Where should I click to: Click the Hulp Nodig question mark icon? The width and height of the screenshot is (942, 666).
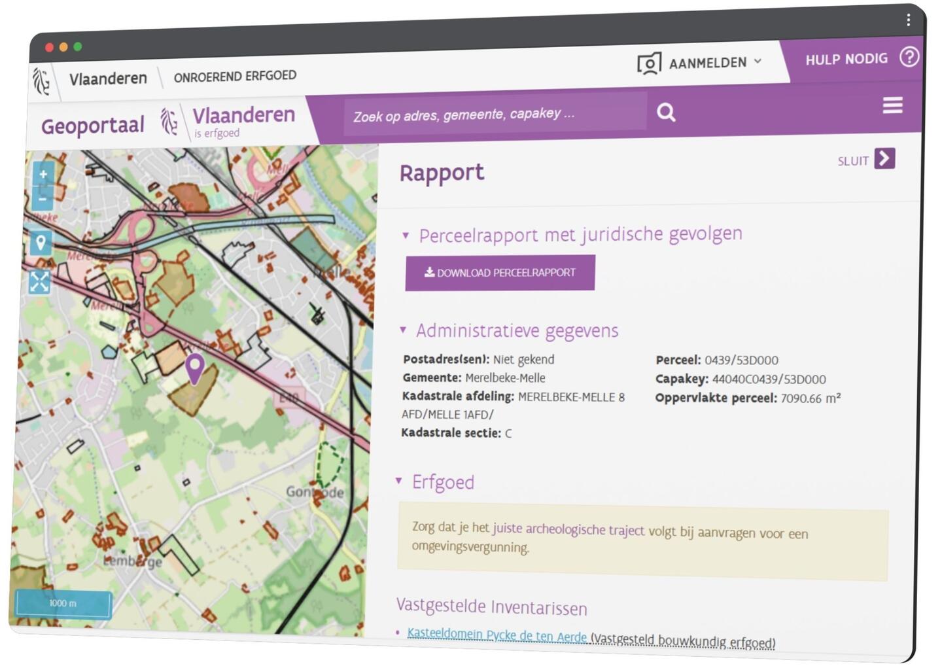click(x=909, y=58)
